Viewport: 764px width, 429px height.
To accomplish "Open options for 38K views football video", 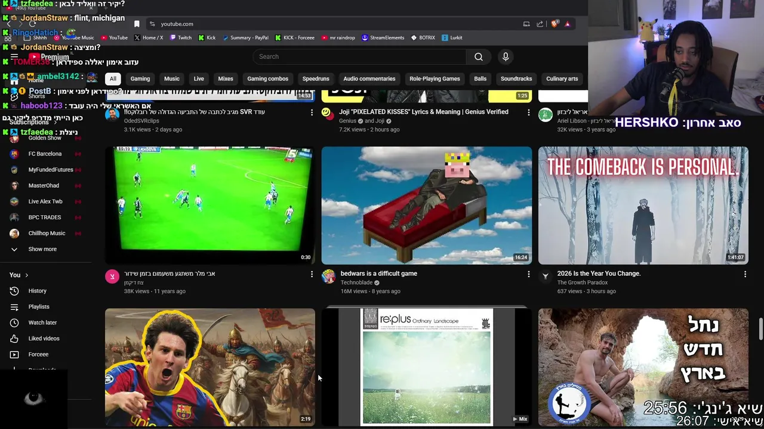I will coord(312,274).
